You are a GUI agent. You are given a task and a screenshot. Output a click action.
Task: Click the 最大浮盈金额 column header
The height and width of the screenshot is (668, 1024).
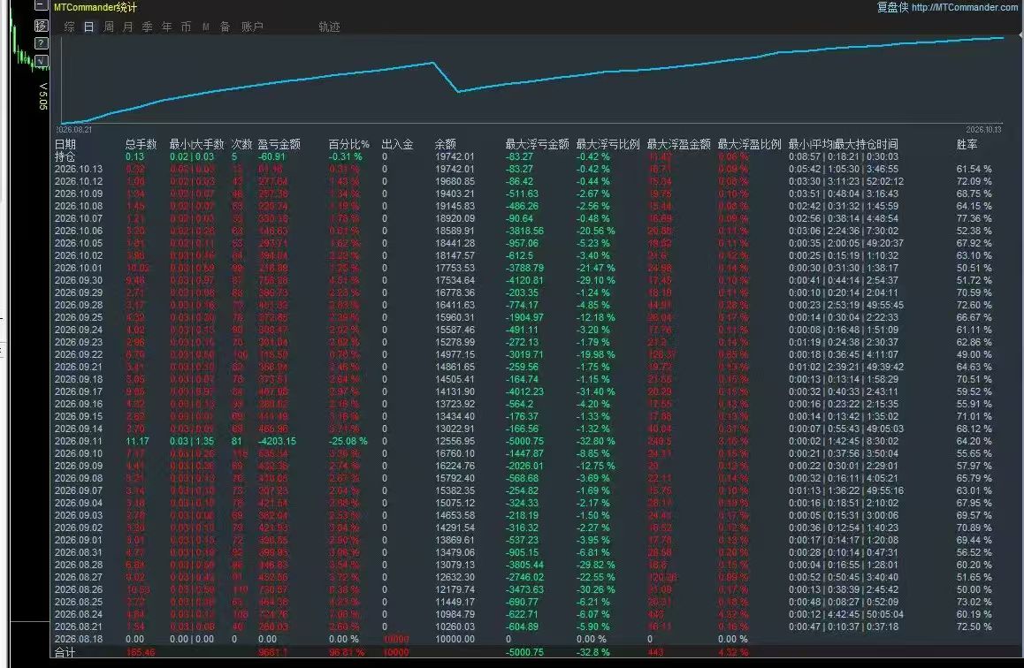[678, 144]
